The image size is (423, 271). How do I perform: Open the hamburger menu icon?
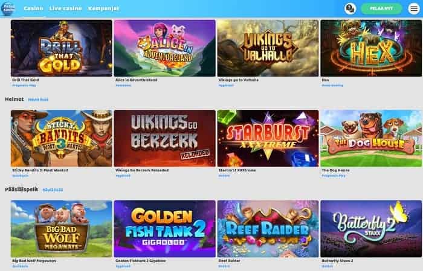[x=414, y=8]
